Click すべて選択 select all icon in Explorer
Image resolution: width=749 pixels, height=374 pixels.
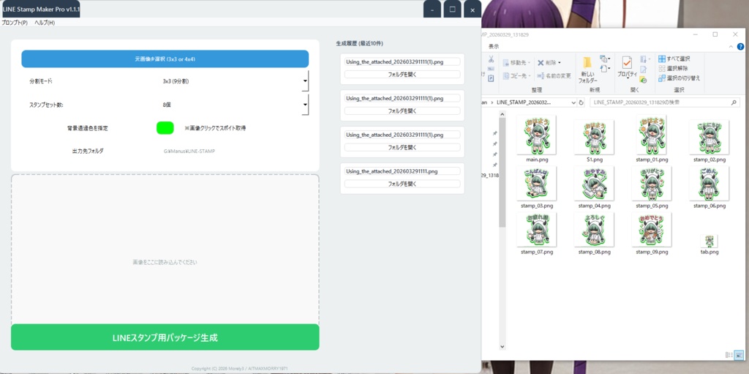pos(662,59)
